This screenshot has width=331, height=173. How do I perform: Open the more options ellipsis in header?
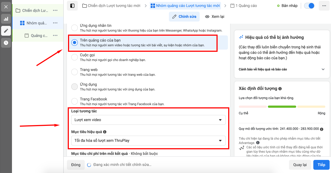[324, 6]
